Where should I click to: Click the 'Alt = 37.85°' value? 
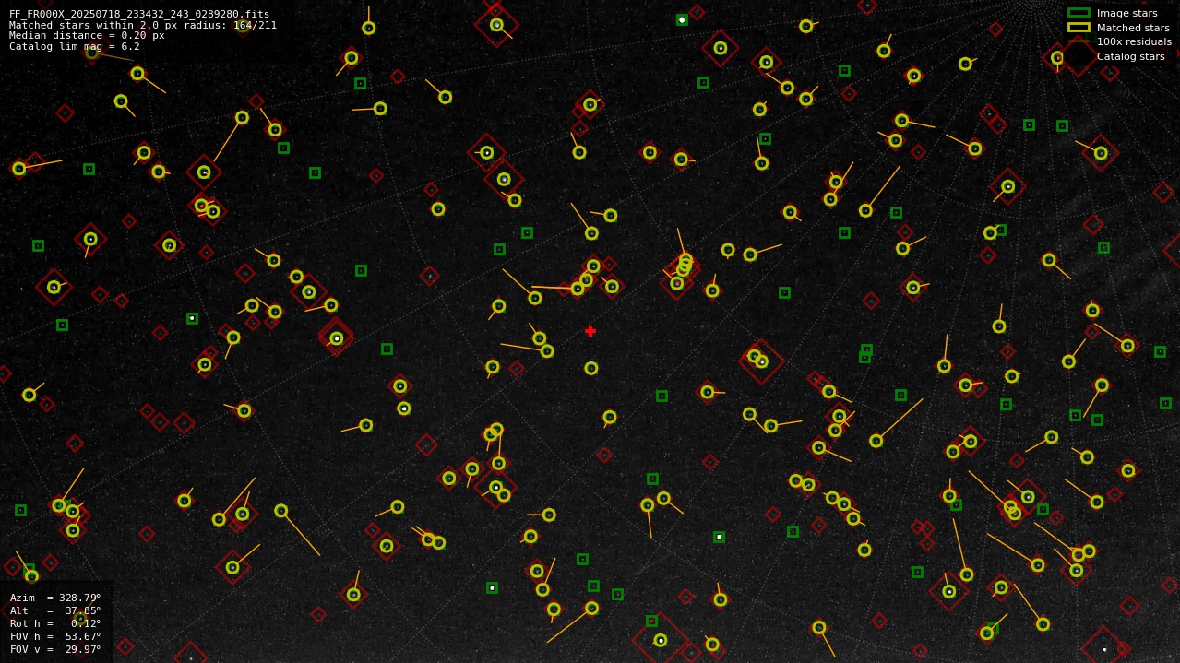point(55,610)
